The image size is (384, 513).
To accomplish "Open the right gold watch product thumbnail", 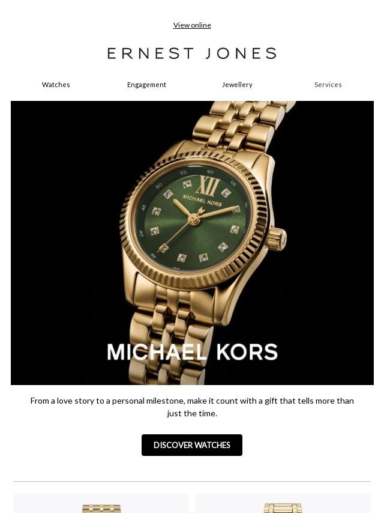I will 283,504.
